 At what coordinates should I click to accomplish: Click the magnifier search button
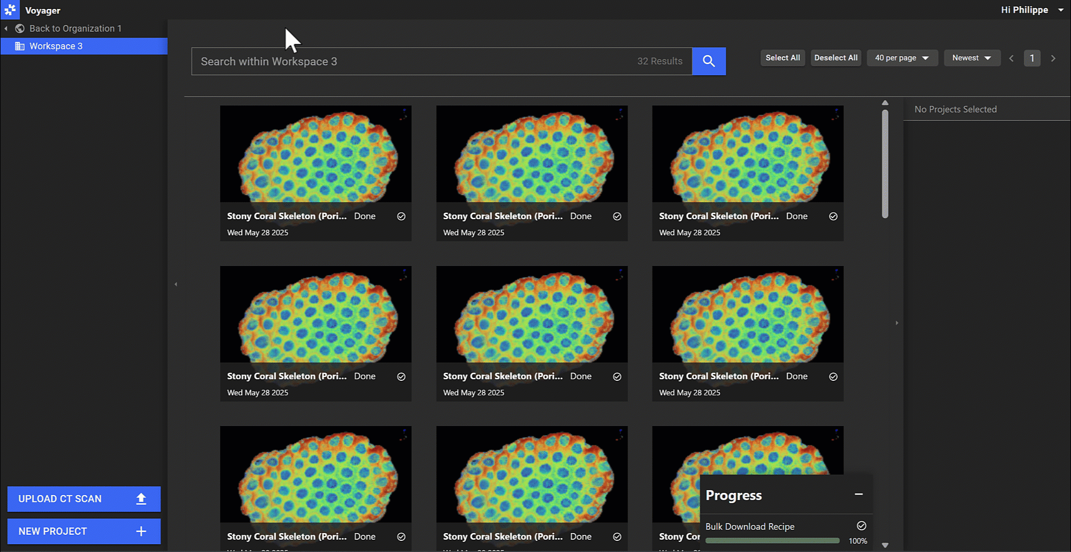[x=708, y=61]
